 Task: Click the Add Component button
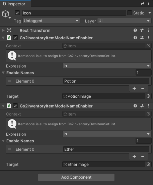pos(76,177)
